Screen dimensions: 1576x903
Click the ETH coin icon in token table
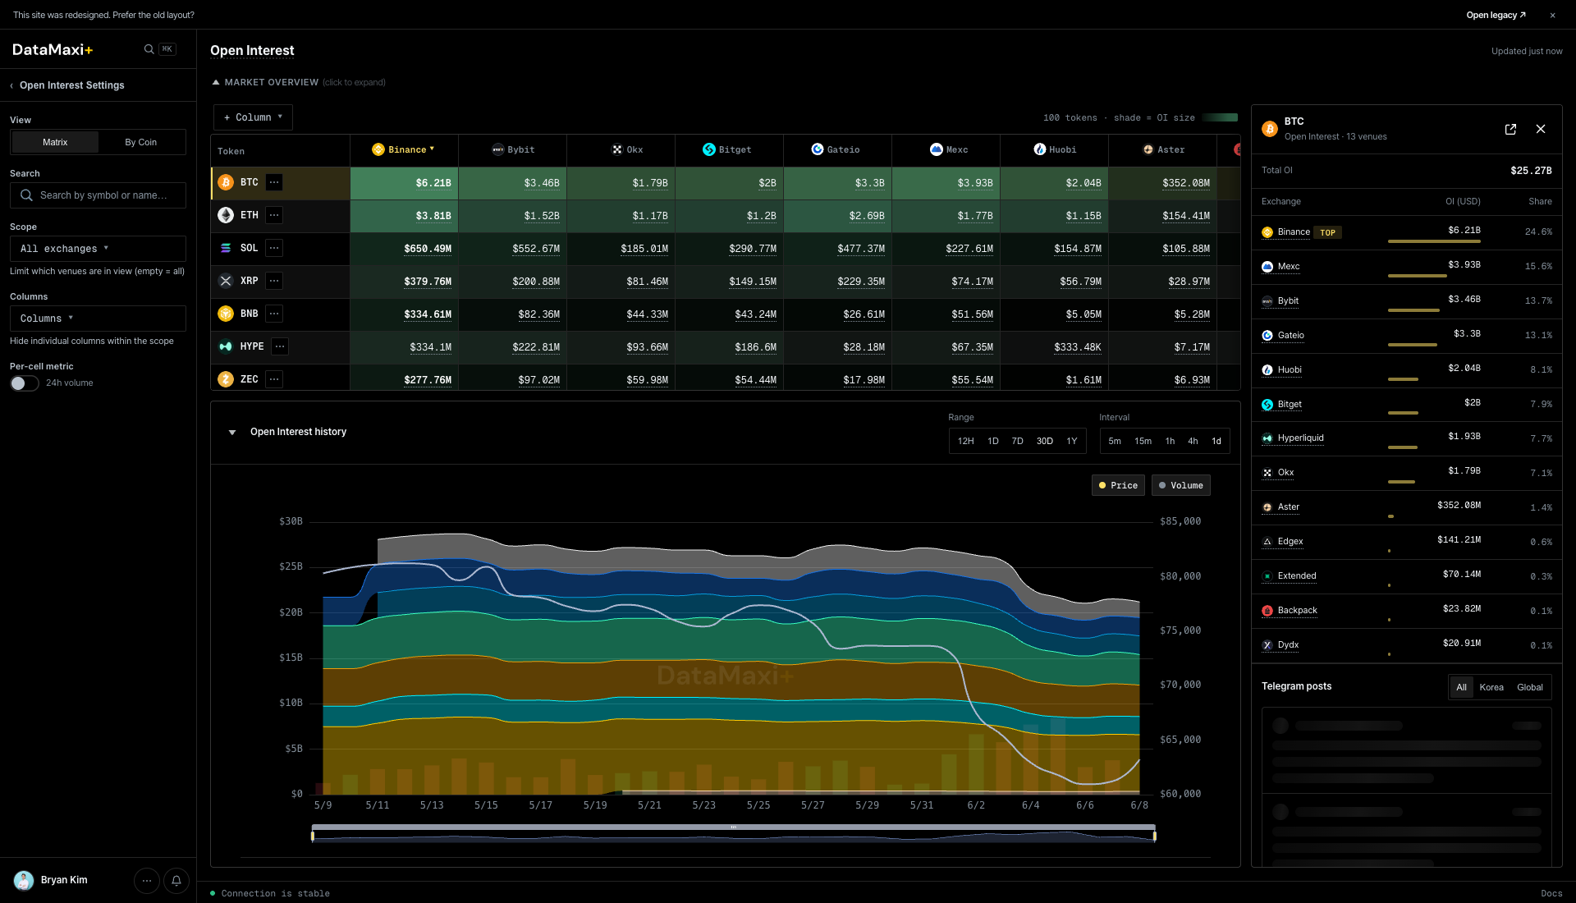(x=226, y=215)
